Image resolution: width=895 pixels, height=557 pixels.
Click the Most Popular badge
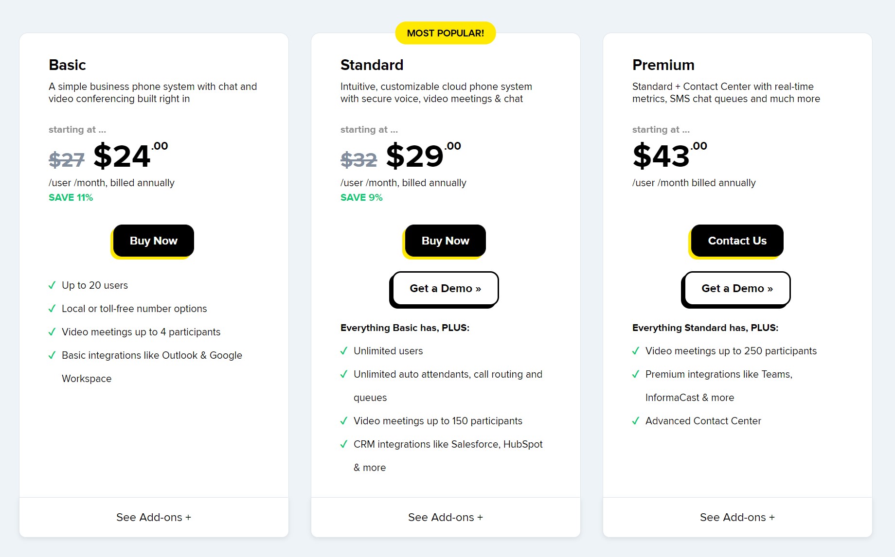click(446, 33)
